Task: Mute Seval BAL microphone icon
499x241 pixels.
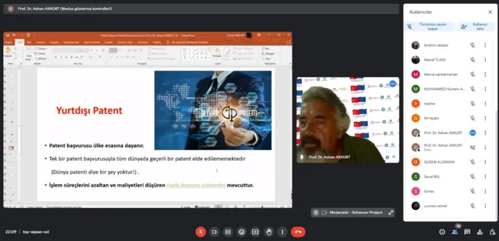Action: (x=472, y=176)
